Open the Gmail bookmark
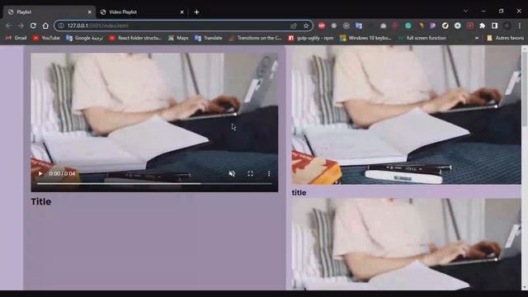 click(x=16, y=38)
